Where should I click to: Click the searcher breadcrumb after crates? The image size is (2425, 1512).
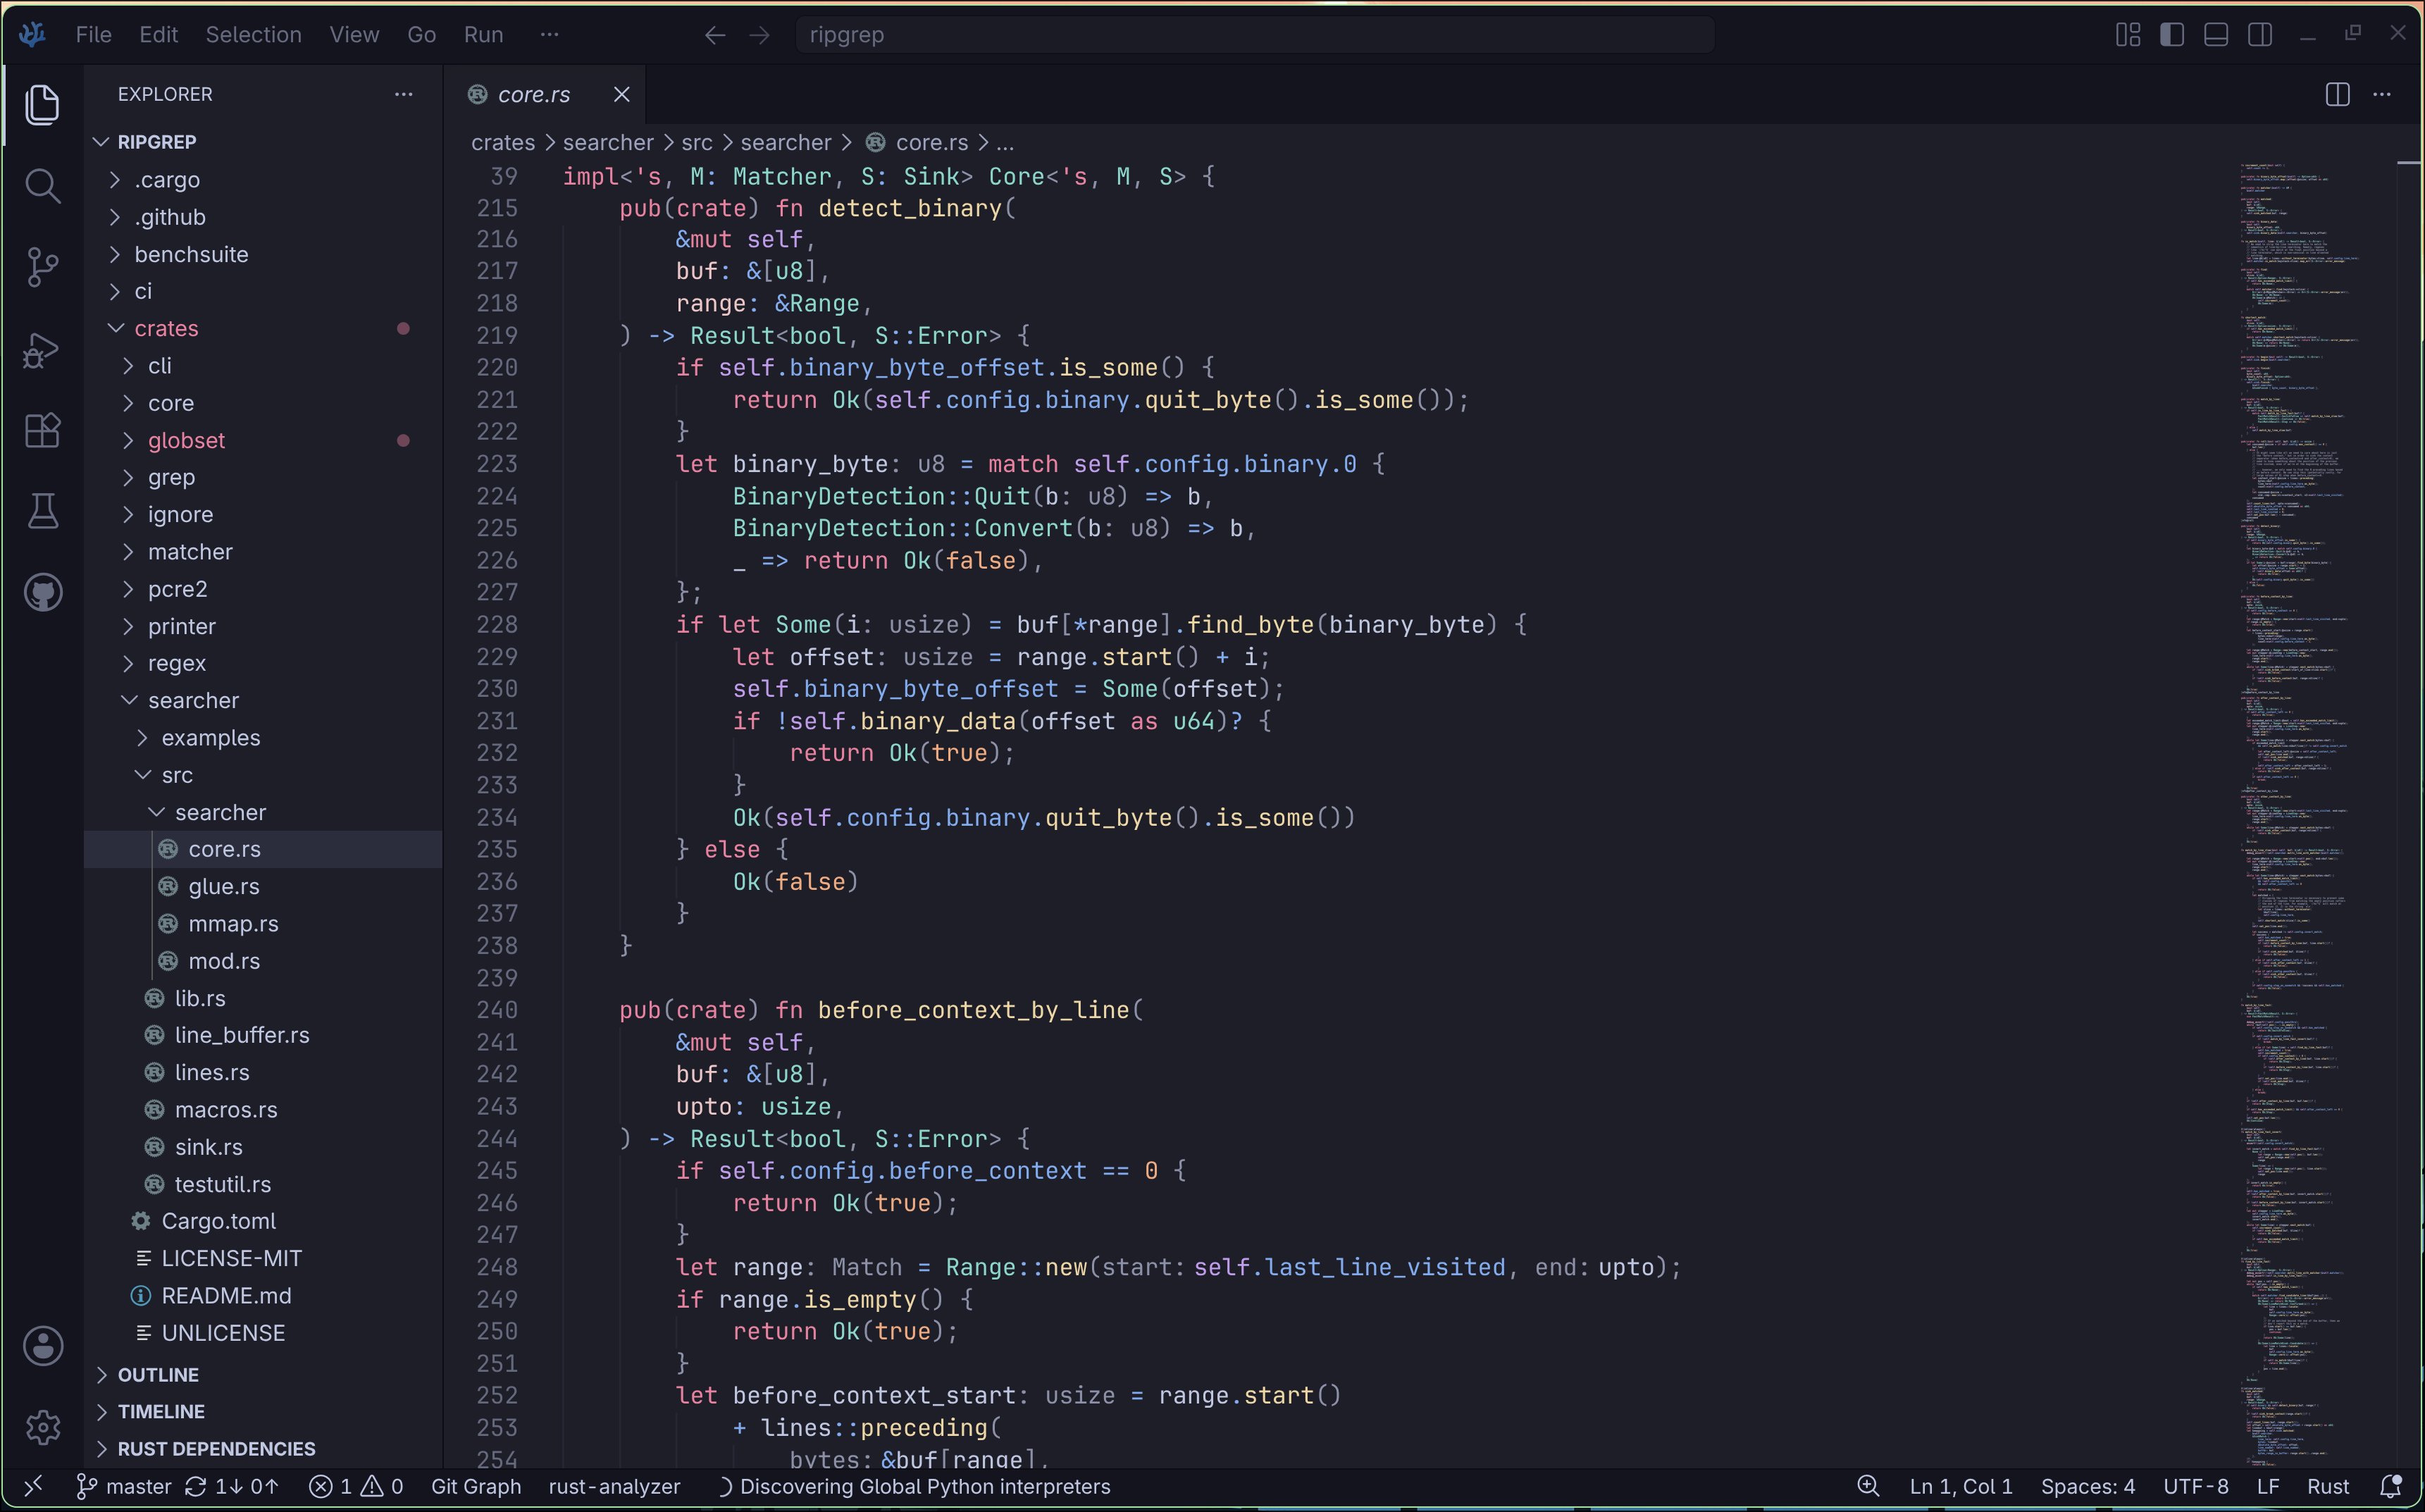(x=608, y=143)
